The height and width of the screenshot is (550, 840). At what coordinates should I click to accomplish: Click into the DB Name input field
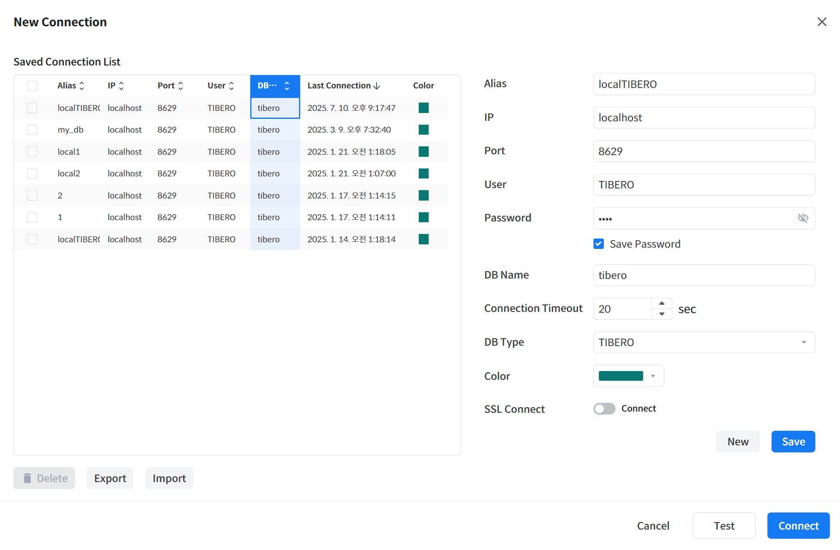(704, 275)
